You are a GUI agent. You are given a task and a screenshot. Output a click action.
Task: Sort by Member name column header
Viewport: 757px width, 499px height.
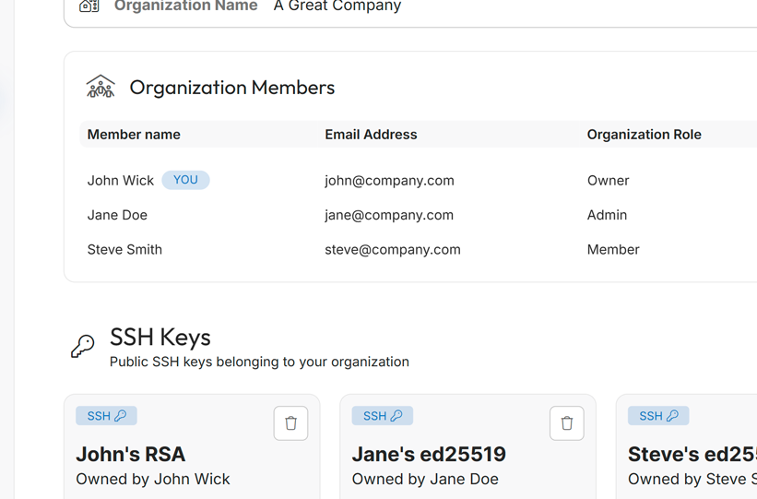point(134,135)
